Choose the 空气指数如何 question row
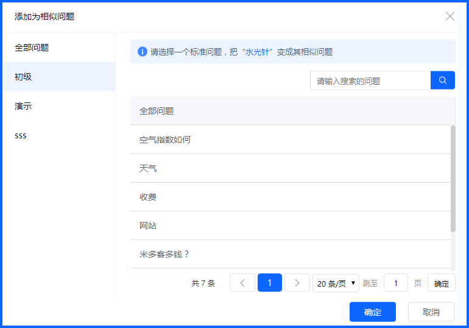Screen dimensions: 469x328 (291, 140)
